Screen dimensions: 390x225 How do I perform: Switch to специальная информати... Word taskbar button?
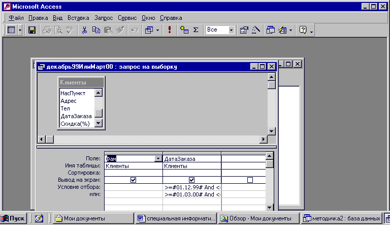coord(176,218)
